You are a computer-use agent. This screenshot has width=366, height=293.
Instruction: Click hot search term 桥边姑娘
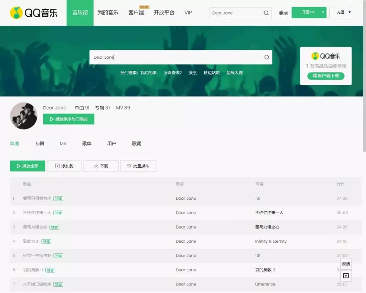(x=211, y=73)
